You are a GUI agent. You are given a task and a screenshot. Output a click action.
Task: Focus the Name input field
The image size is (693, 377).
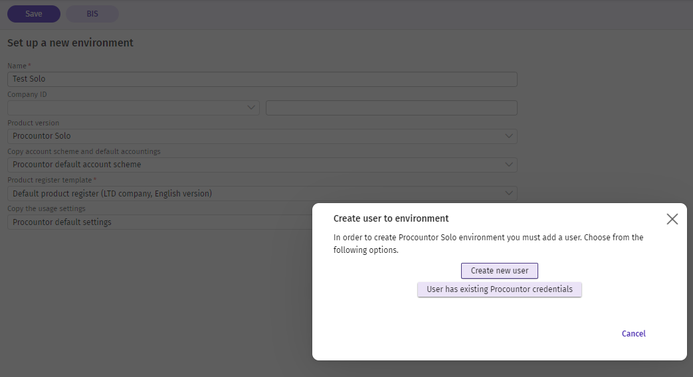(x=262, y=79)
